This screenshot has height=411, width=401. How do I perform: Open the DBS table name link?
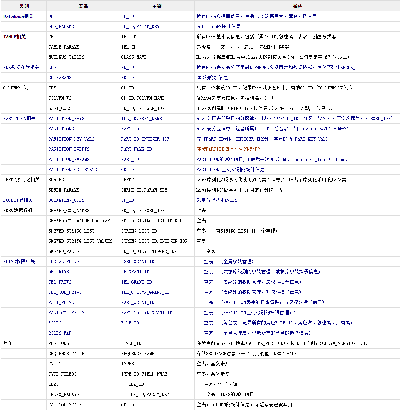pos(52,16)
